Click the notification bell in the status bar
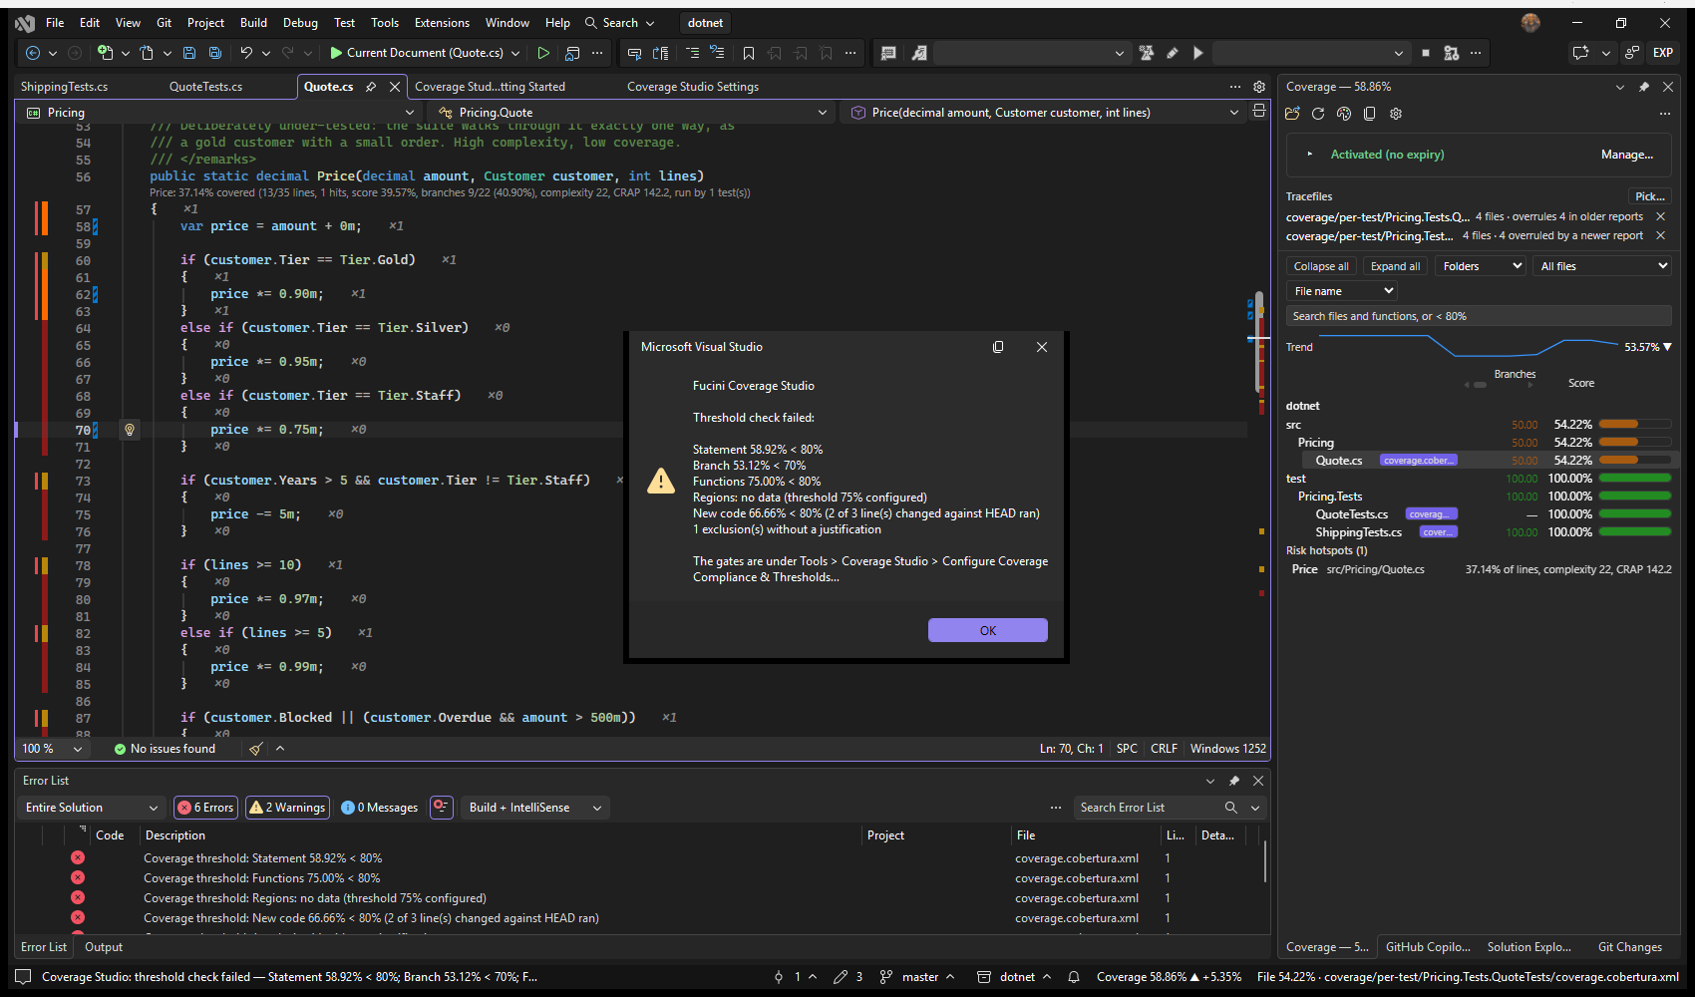Screen dimensions: 1695x997 click(1074, 977)
